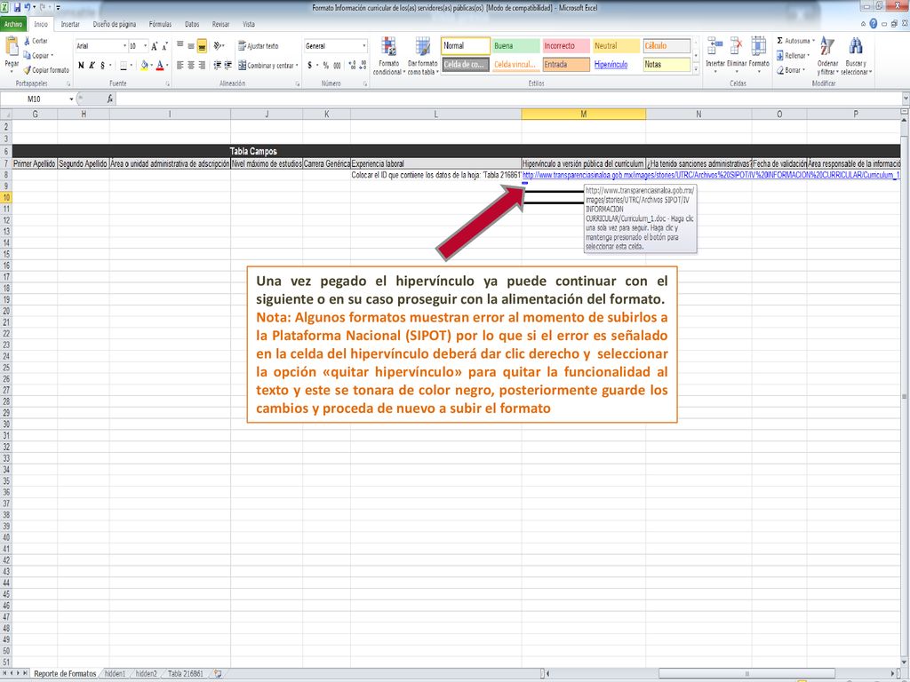Toggle bottom vertical alignment
Screen dimensions: 910x682
(202, 45)
